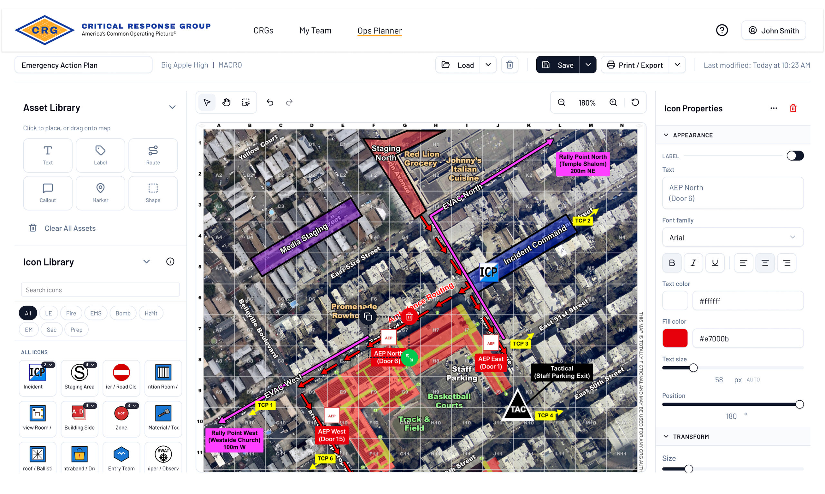The height and width of the screenshot is (494, 825).
Task: Filter icons by Fire category
Action: point(71,313)
